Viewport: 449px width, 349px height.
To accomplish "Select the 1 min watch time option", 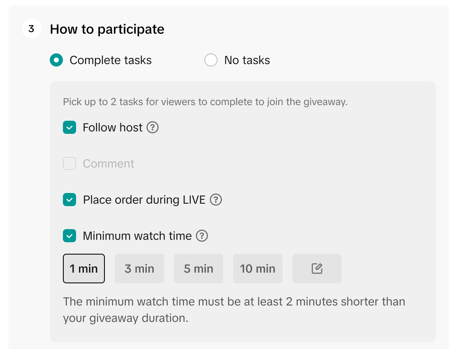I will 84,269.
